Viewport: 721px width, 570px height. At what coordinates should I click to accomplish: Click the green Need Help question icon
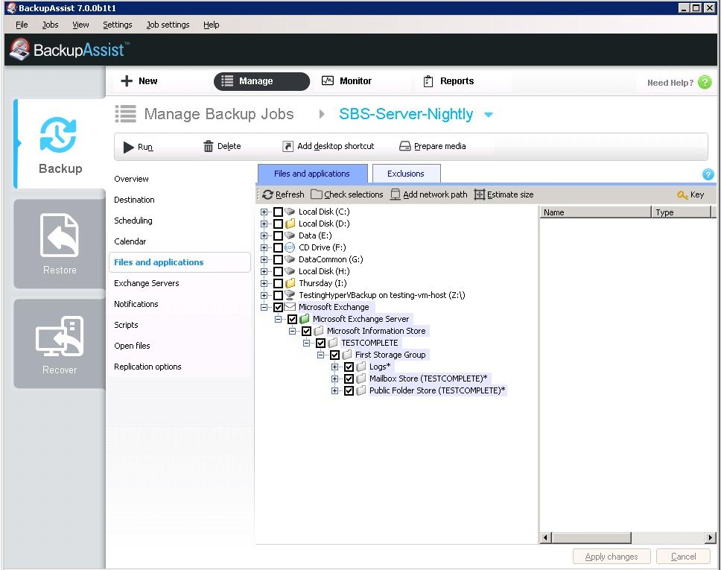[x=705, y=83]
